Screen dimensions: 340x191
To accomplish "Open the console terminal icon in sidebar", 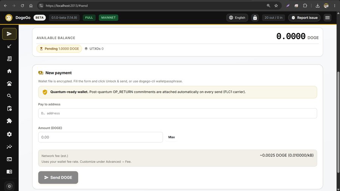I will click(x=9, y=159).
